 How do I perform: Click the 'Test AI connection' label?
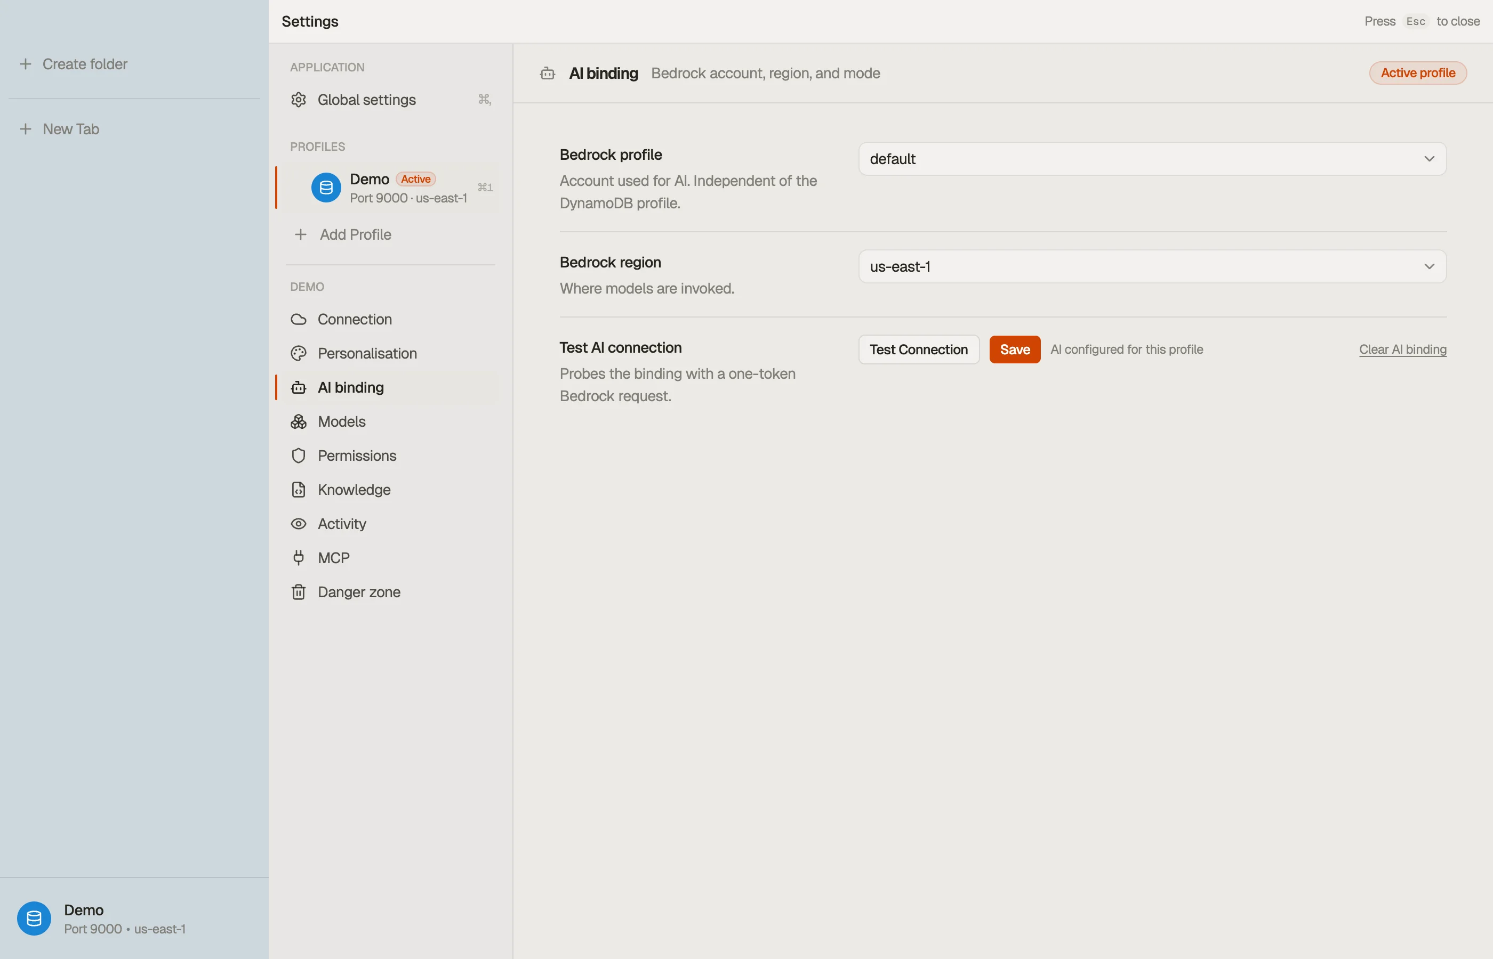[x=621, y=347]
